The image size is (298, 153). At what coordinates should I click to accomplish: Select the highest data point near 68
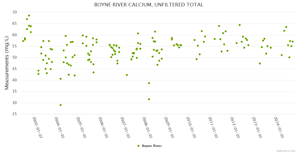(29, 16)
